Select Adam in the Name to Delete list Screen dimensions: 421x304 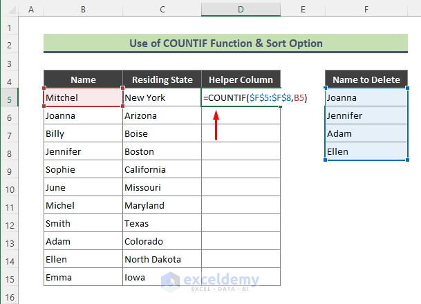click(366, 134)
